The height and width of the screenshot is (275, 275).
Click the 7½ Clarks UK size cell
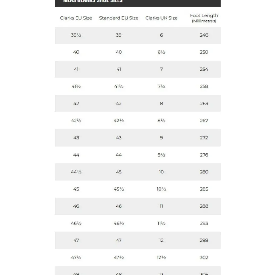(x=161, y=86)
